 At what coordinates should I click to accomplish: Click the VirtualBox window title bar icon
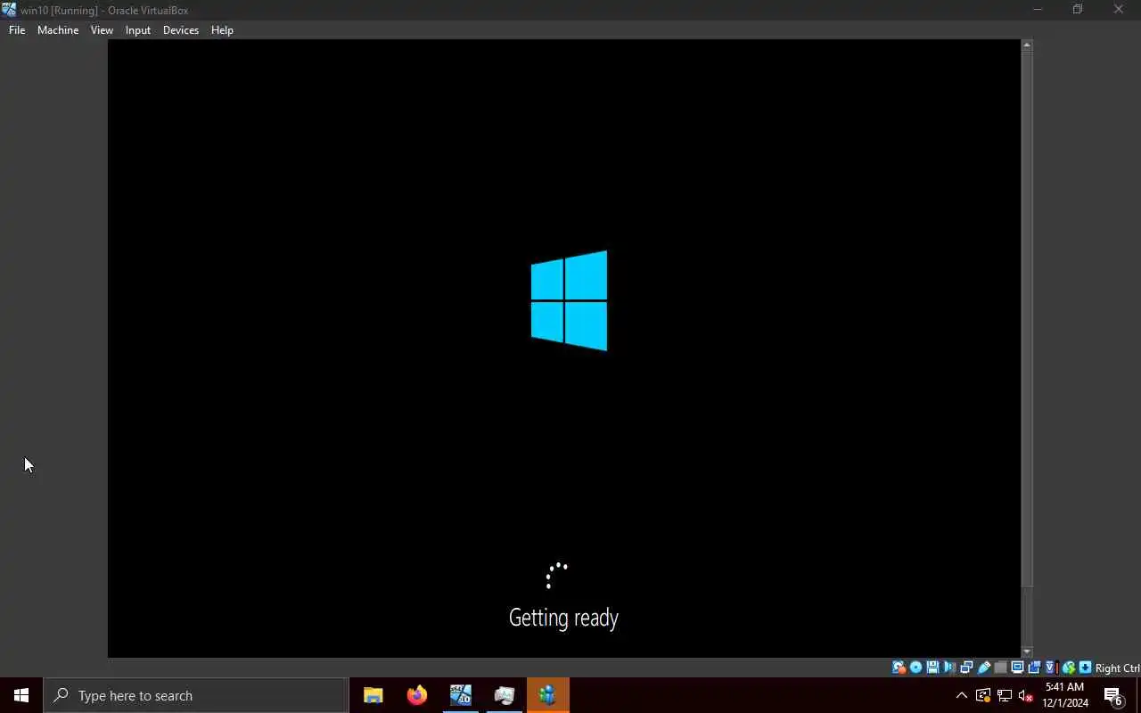pos(9,10)
